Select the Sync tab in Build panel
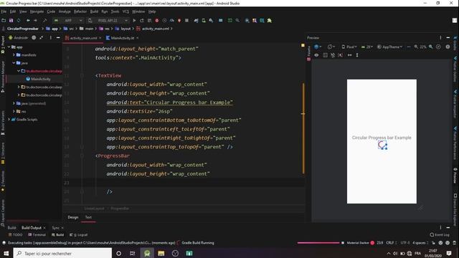The width and height of the screenshot is (459, 258). point(56,228)
